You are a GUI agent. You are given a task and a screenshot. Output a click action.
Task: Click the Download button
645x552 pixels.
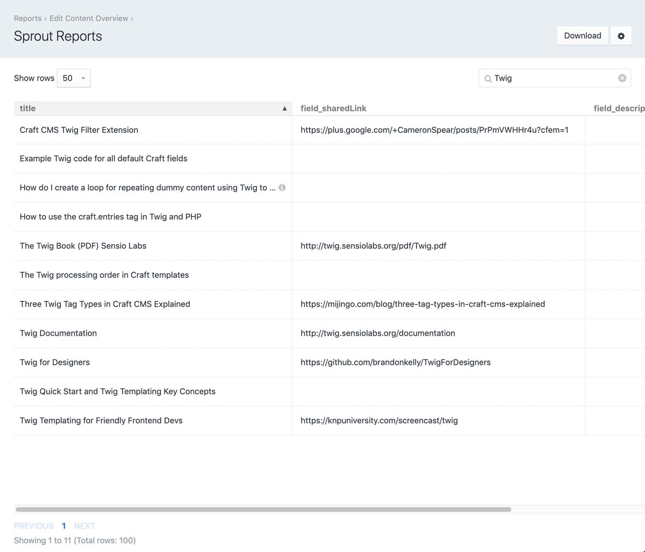click(x=582, y=36)
